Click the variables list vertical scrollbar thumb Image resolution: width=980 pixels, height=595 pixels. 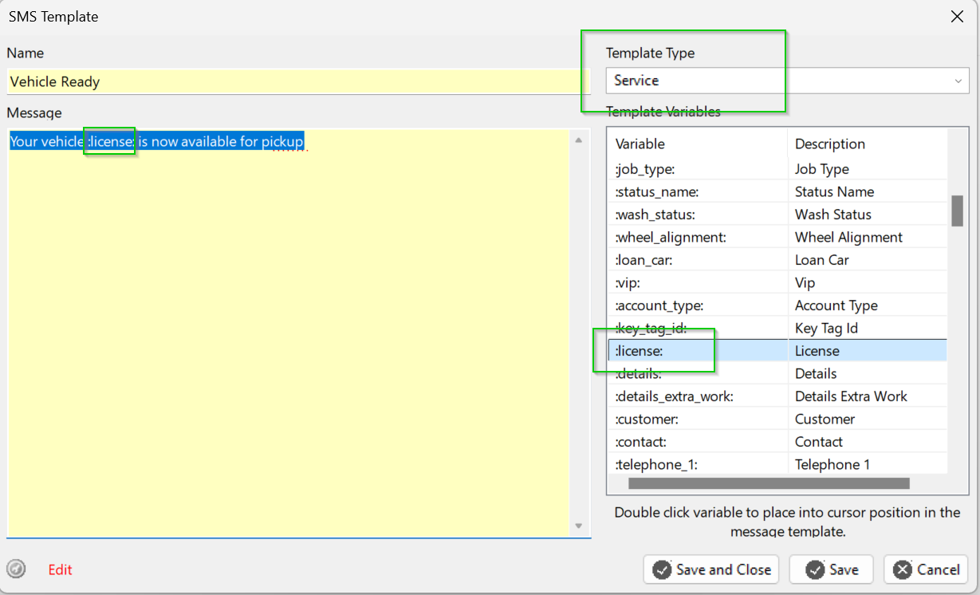[957, 211]
